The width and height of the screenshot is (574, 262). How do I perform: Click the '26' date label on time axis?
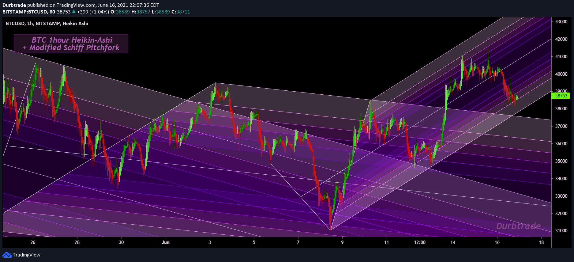[x=33, y=242]
